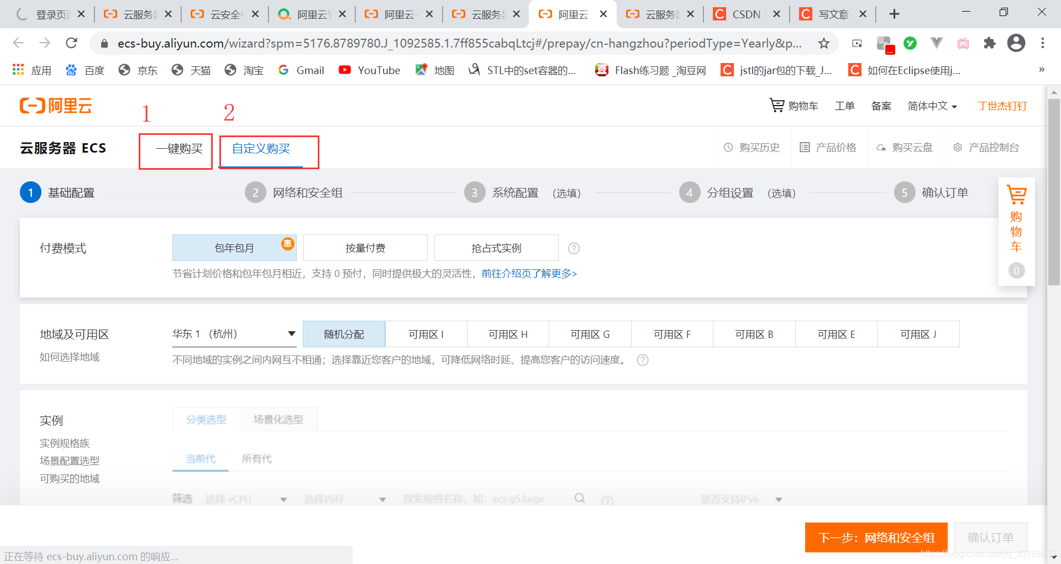Open the shopping cart icon in header
Image resolution: width=1061 pixels, height=564 pixels.
coord(777,105)
